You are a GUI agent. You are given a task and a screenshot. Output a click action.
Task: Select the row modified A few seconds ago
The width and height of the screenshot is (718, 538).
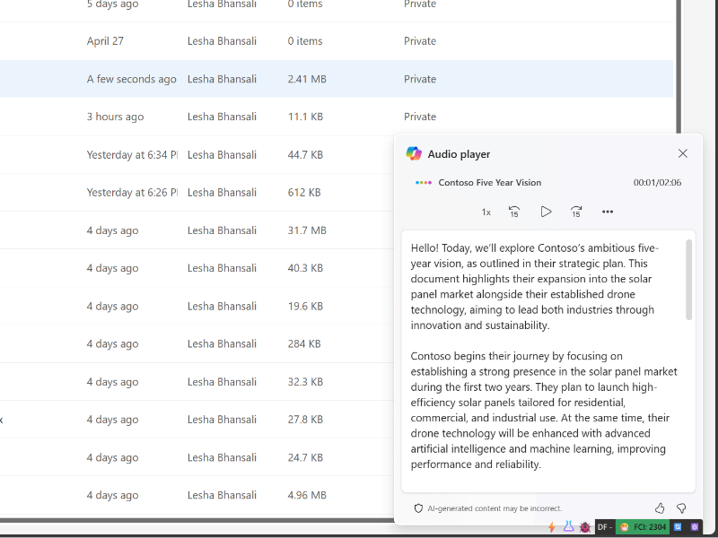(337, 79)
